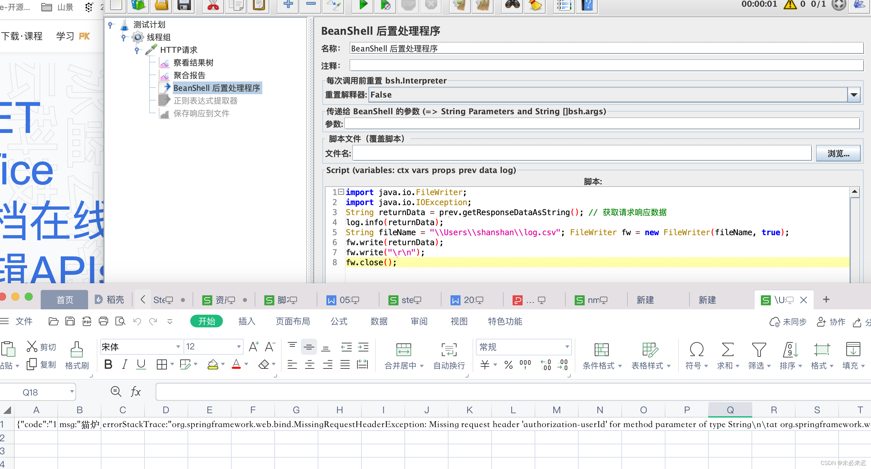Select 正则表达式提取器 in JMeter tree
Image resolution: width=871 pixels, height=469 pixels.
[205, 101]
